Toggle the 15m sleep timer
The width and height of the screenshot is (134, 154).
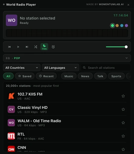point(44,47)
